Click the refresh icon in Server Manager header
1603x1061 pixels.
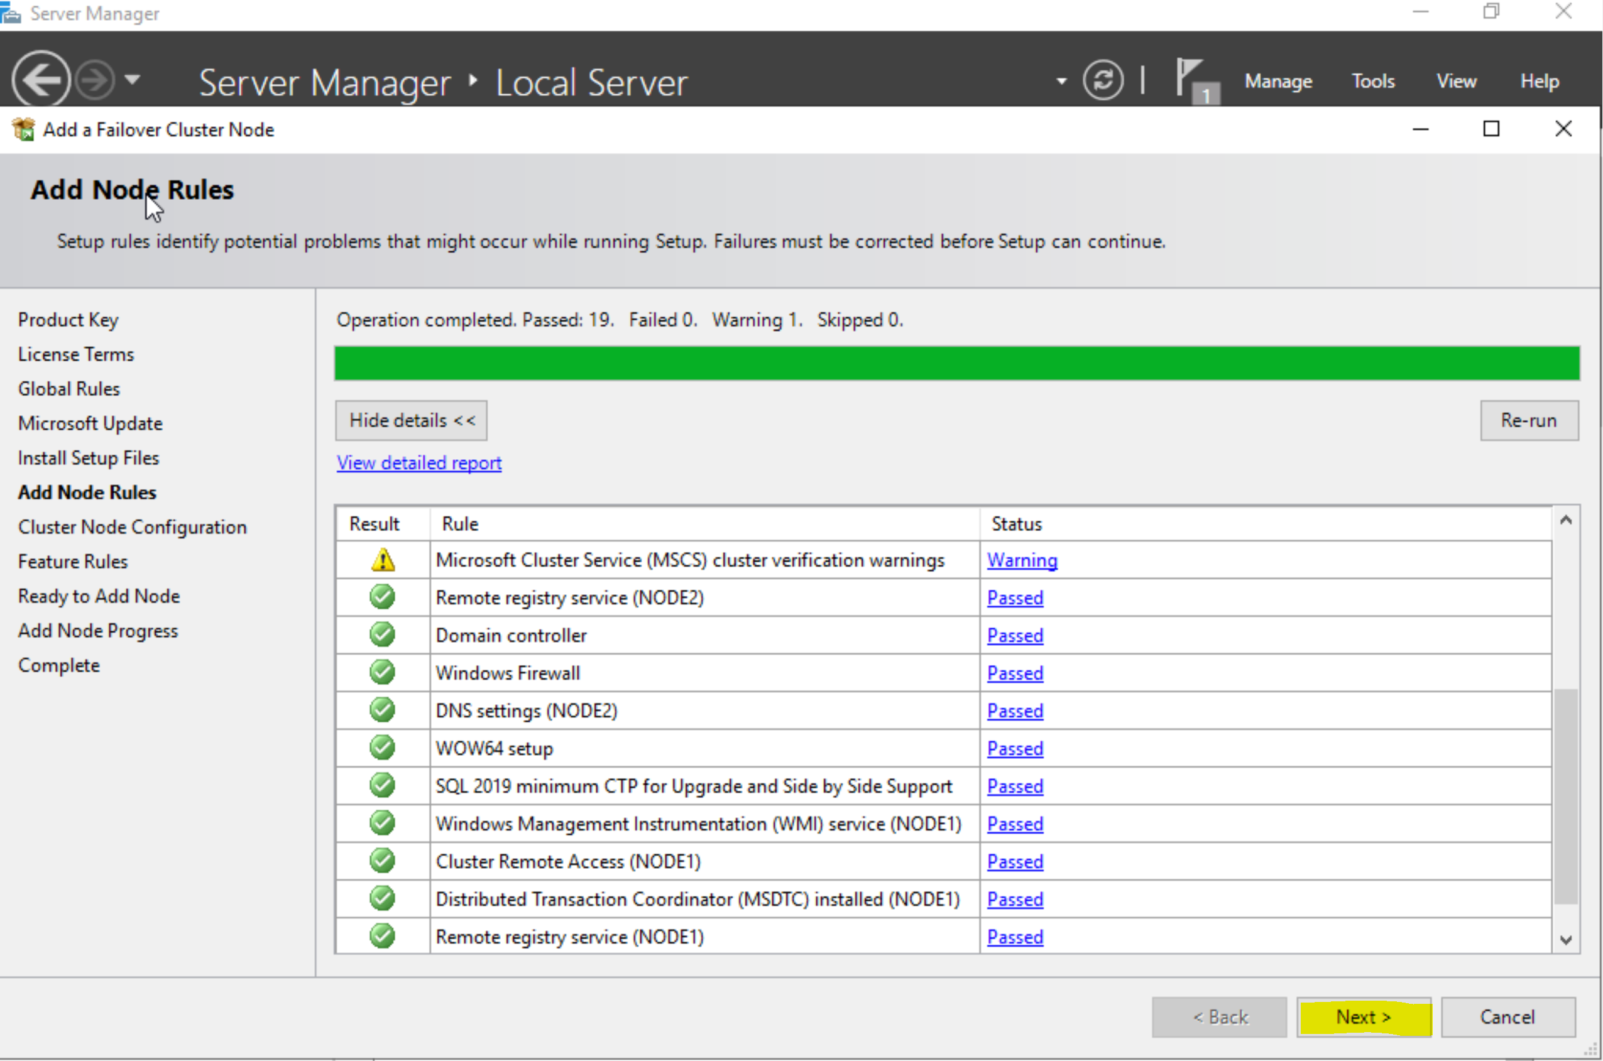(x=1102, y=80)
